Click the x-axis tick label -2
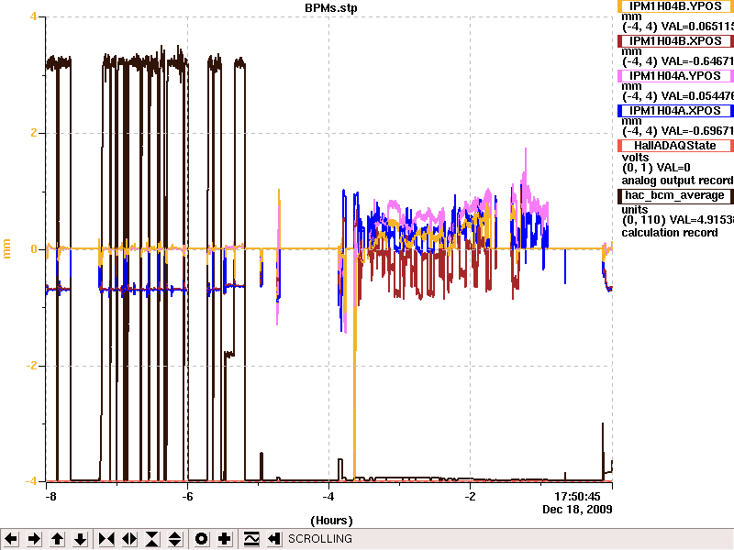This screenshot has width=734, height=550. click(470, 497)
